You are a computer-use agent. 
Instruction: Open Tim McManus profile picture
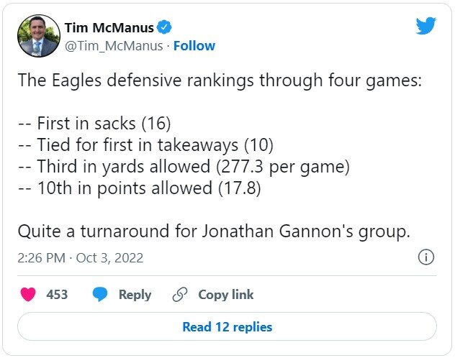click(x=37, y=36)
